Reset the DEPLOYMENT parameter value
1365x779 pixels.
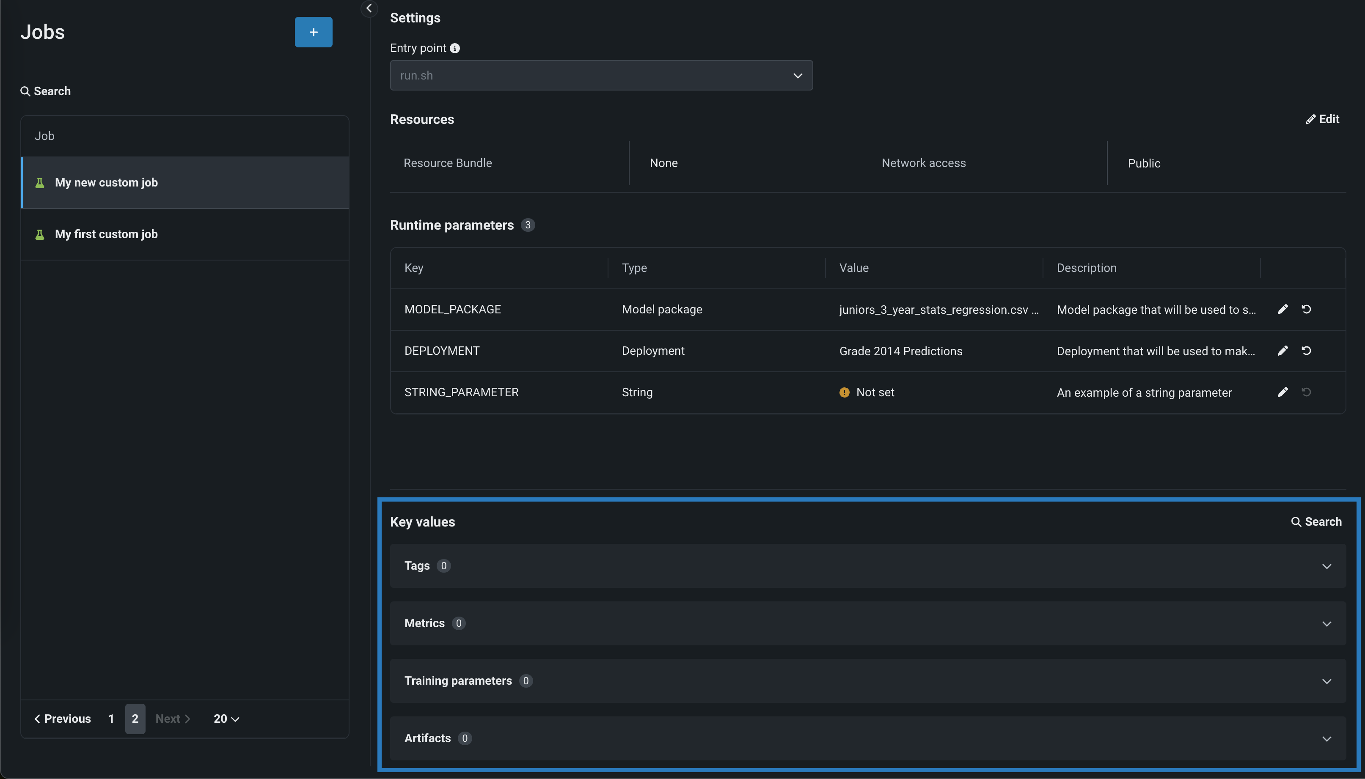1306,351
